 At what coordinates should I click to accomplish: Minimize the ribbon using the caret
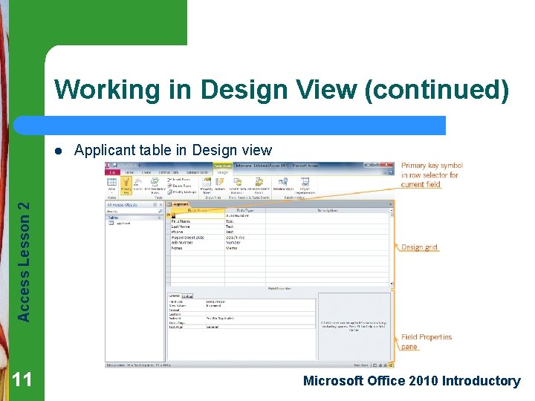click(x=385, y=172)
